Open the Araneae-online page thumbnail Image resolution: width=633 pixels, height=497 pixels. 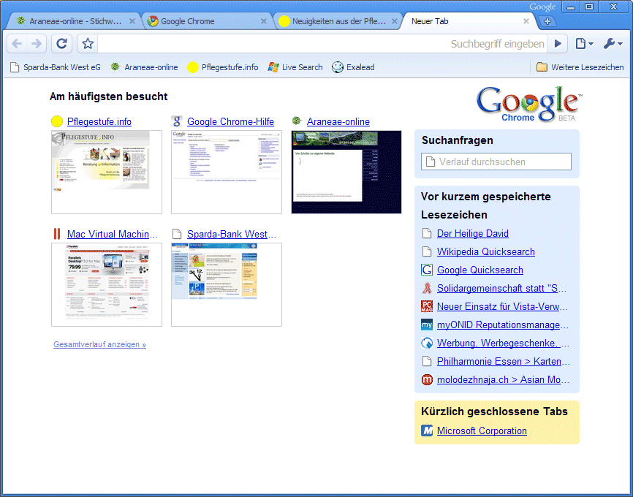tap(346, 172)
